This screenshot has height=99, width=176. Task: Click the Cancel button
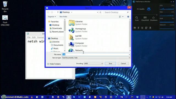123,64
